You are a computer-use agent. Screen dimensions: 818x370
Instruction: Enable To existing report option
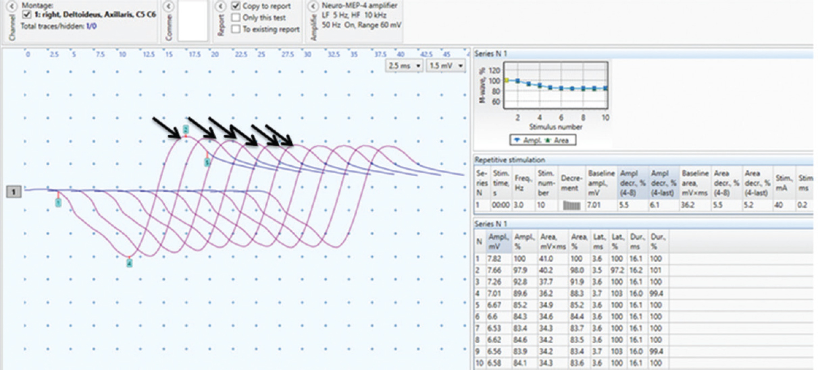(236, 29)
